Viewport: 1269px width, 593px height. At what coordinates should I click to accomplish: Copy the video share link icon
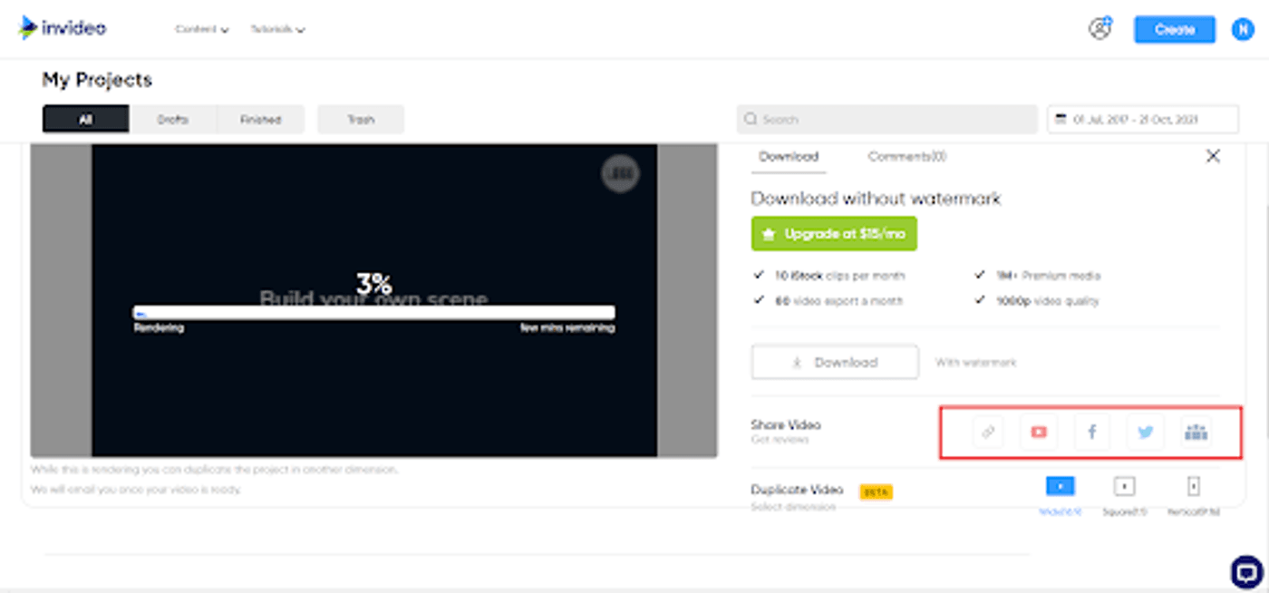988,433
